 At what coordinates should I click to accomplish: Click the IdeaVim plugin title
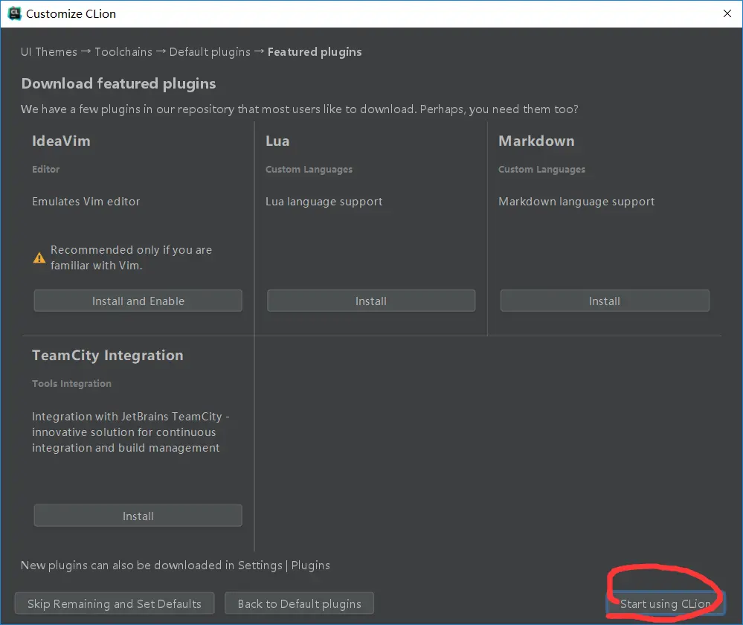(x=61, y=141)
